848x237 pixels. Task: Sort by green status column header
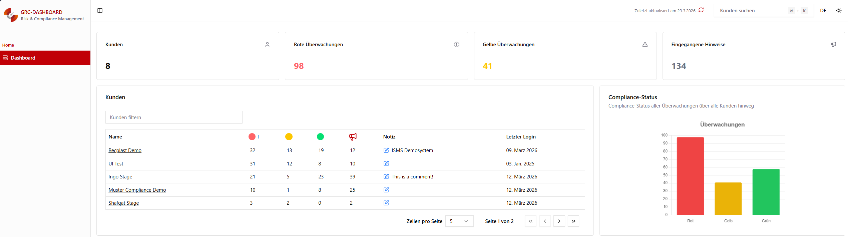coord(320,136)
